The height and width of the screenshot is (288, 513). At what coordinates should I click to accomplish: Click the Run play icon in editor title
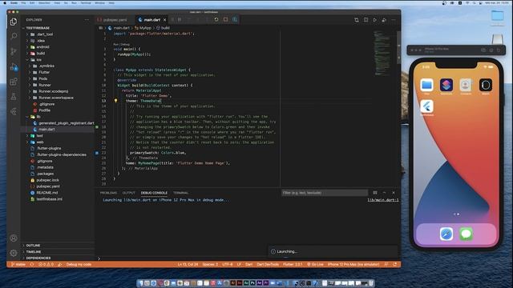click(375, 20)
